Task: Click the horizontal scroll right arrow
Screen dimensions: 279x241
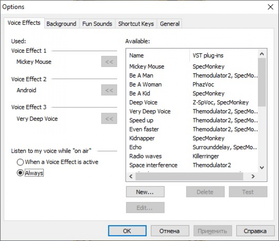Action: click(x=253, y=176)
